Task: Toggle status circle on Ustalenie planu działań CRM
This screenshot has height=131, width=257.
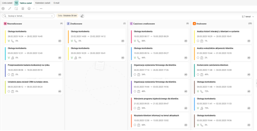Action: 9,91
